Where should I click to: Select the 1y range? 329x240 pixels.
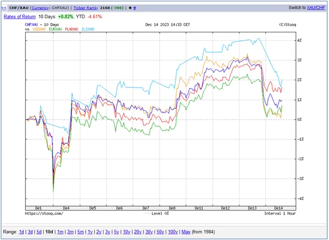pos(90,232)
